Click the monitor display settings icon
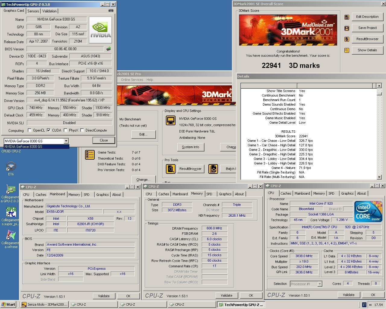 point(171,120)
